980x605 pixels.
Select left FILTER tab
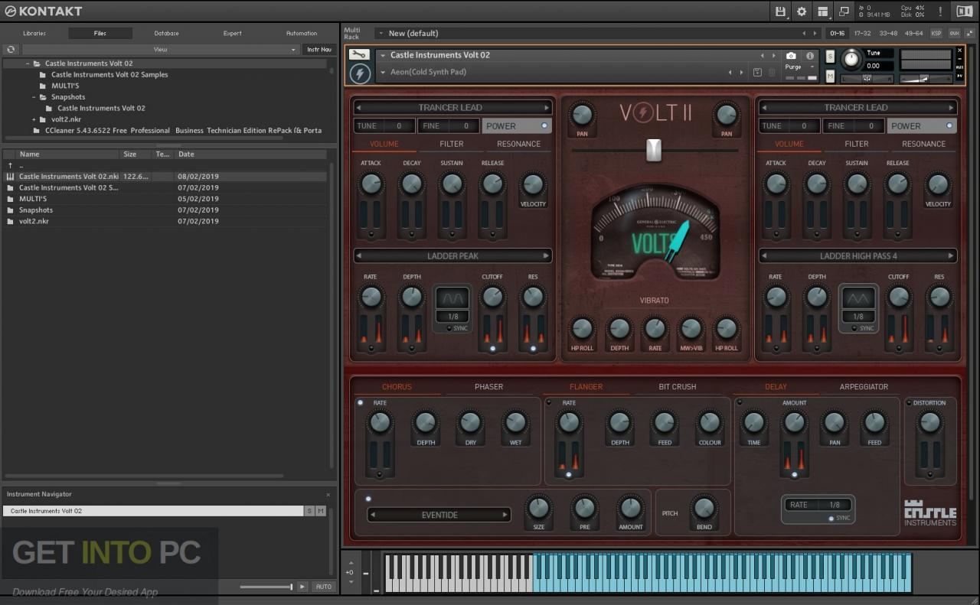[452, 144]
